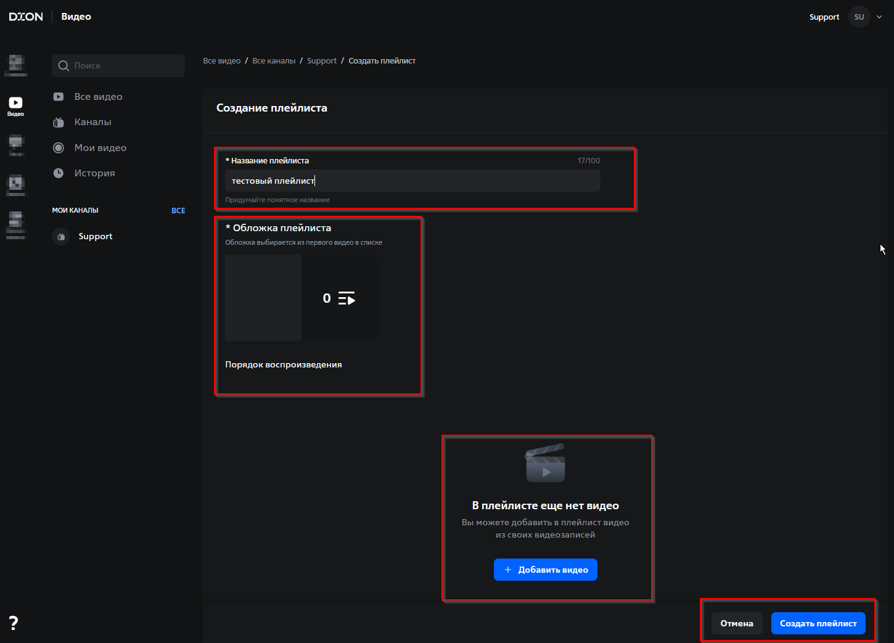
Task: Click the SU user avatar
Action: click(859, 17)
